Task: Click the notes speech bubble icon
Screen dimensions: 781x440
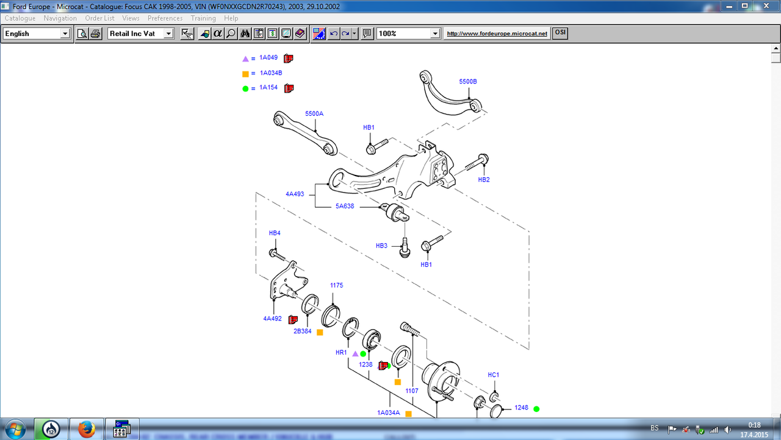Action: click(367, 34)
